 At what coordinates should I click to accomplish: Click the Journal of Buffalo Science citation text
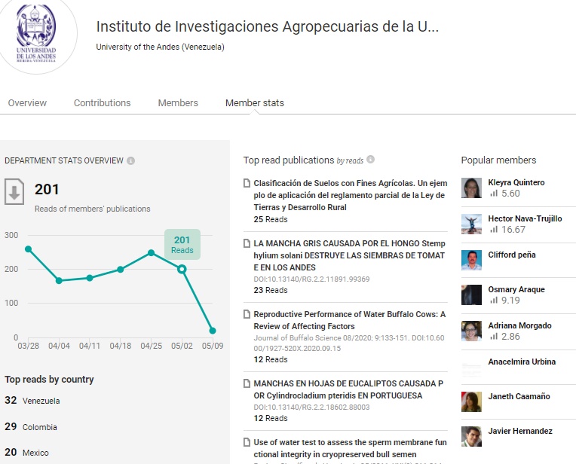click(x=349, y=343)
